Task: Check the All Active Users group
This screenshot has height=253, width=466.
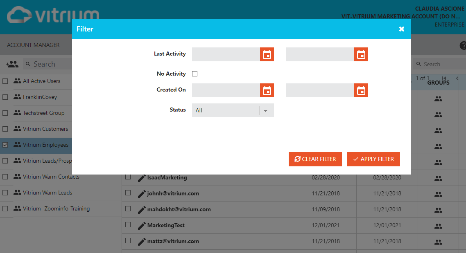Action: 5,81
